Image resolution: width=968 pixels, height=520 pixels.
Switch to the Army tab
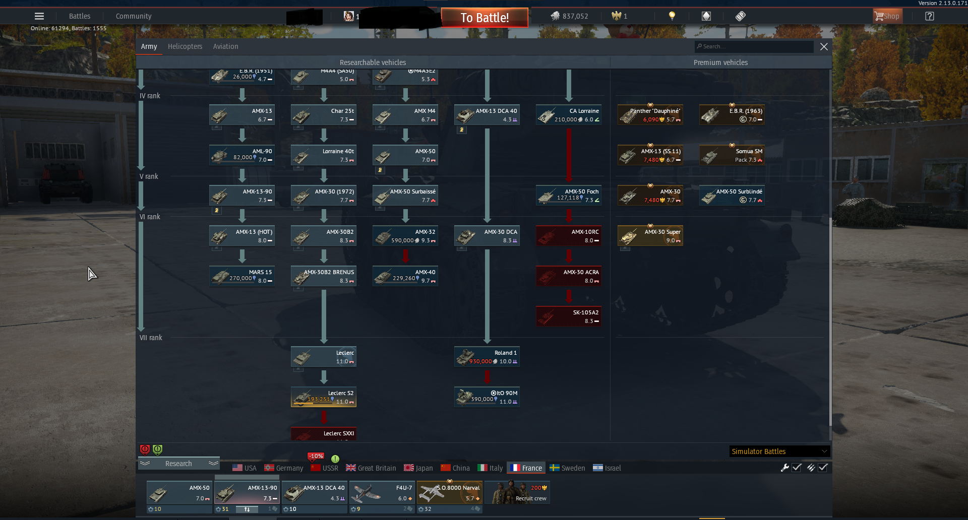click(x=149, y=46)
